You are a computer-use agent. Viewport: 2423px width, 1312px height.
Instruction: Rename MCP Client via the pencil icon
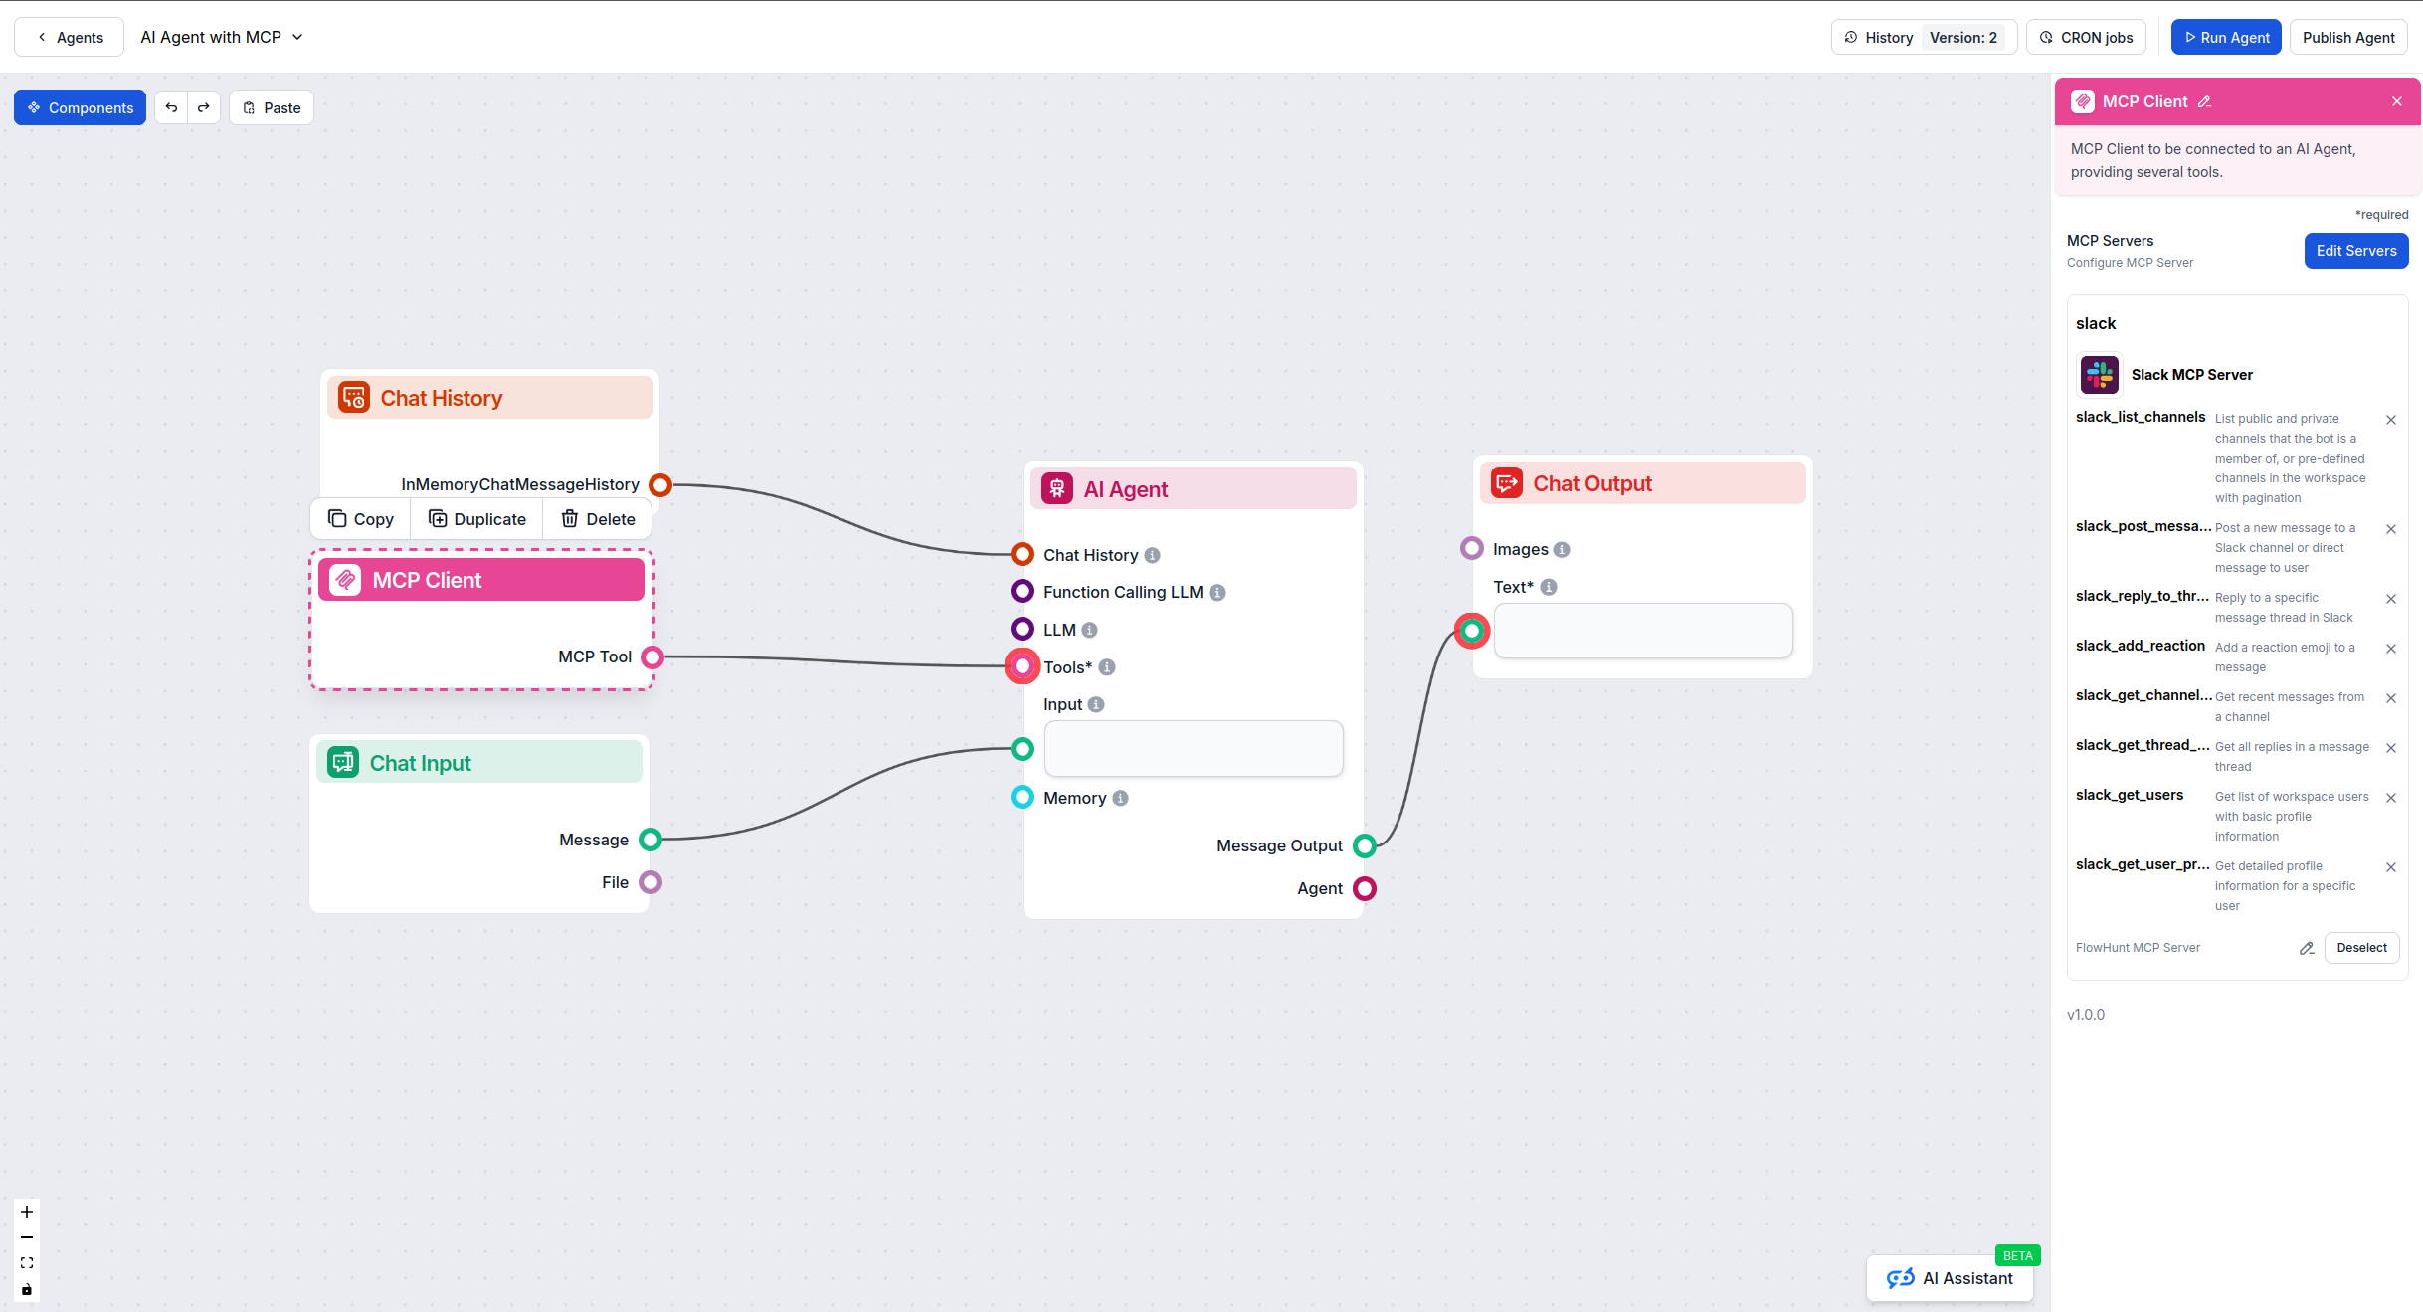pyautogui.click(x=2206, y=100)
